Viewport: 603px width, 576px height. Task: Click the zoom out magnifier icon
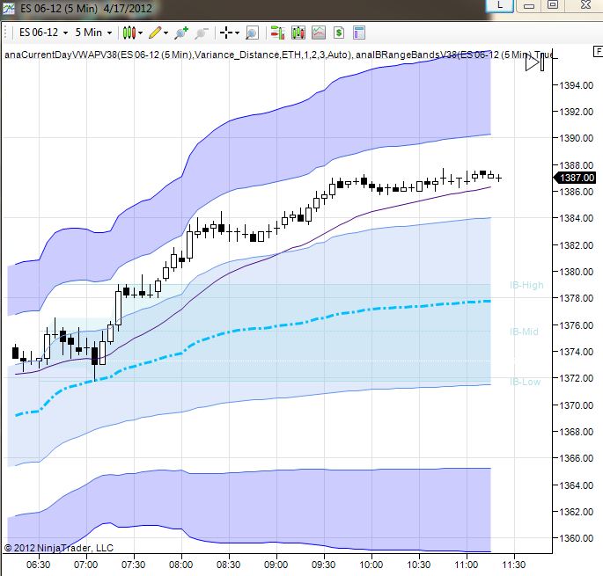click(x=201, y=33)
